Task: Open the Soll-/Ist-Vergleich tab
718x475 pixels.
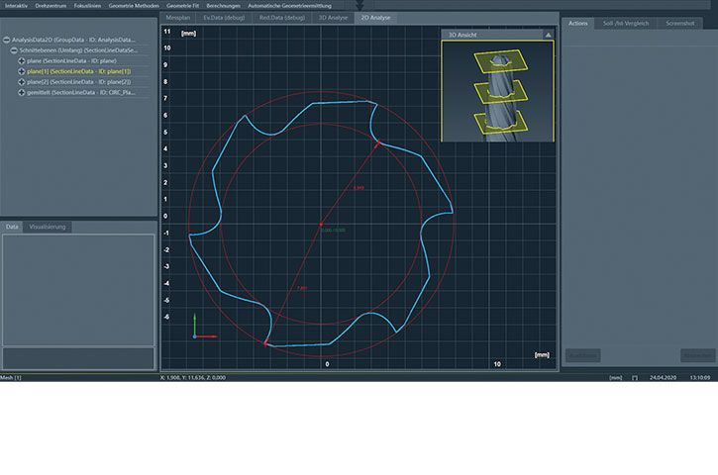Action: (625, 23)
